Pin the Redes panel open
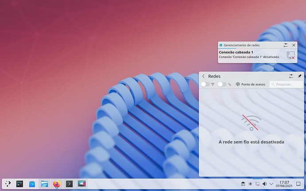This screenshot has width=306, height=191. click(x=299, y=76)
